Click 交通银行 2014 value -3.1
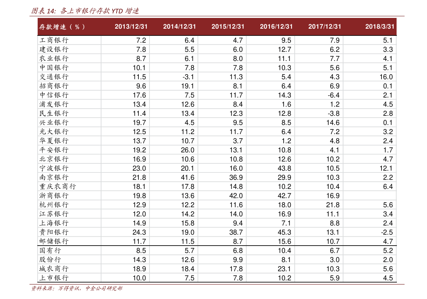 pos(189,77)
